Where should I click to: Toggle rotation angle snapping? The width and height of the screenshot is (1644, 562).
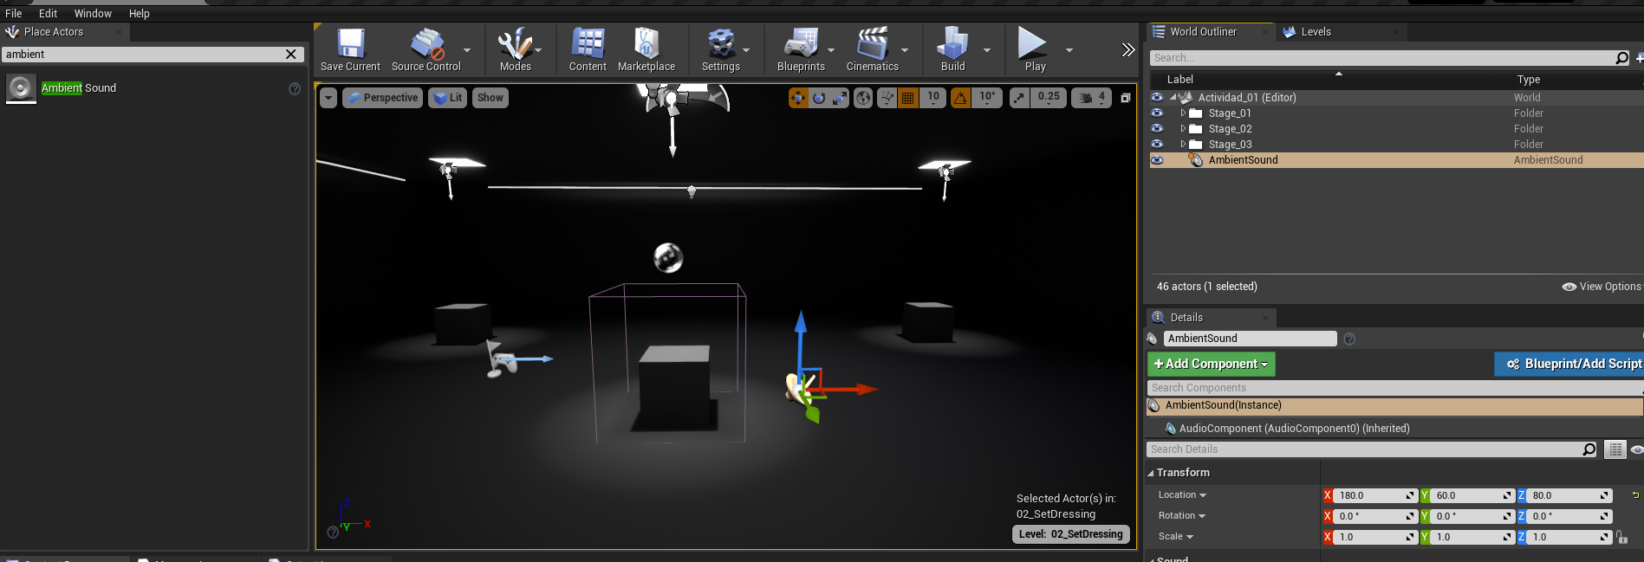coord(961,98)
